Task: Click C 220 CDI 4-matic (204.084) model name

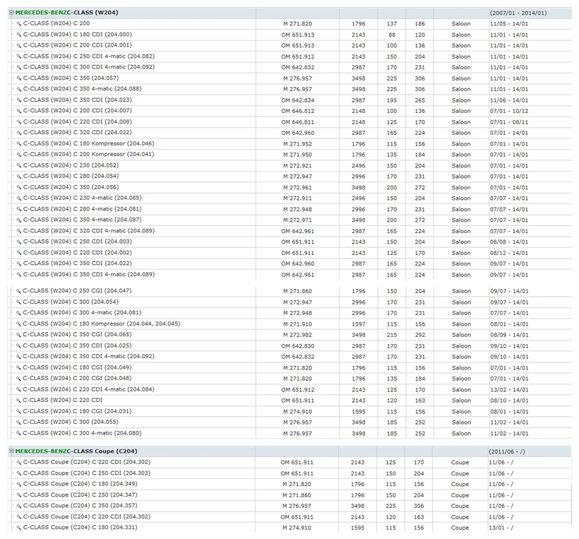Action: coord(89,389)
